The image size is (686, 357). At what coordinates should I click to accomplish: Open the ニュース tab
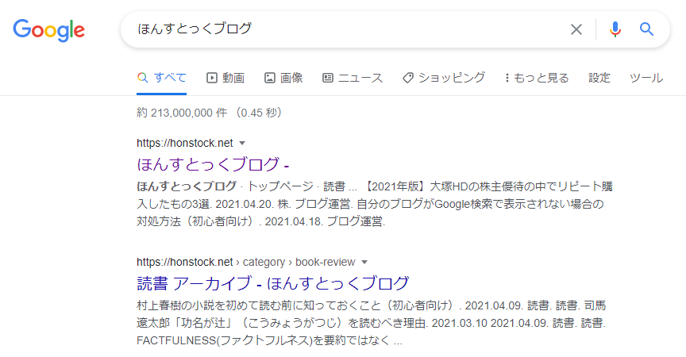pos(353,78)
